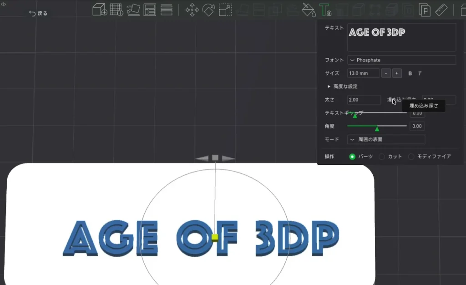Decrease font size with minus button

[386, 73]
